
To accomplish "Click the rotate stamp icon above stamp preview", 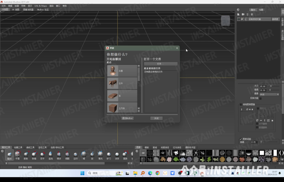I will 247,109.
